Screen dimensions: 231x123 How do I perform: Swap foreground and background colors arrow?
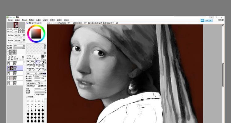[45, 55]
